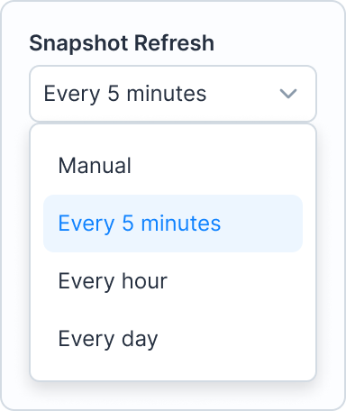This screenshot has width=346, height=411.
Task: Tap the Every hour list entry
Action: click(x=173, y=281)
